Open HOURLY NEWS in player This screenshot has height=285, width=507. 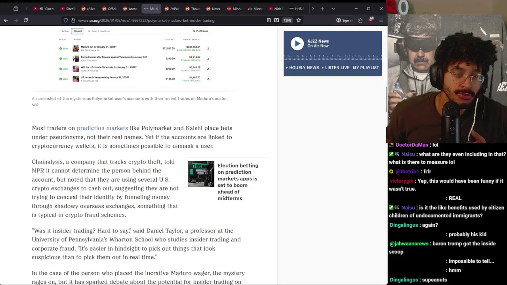(302, 68)
